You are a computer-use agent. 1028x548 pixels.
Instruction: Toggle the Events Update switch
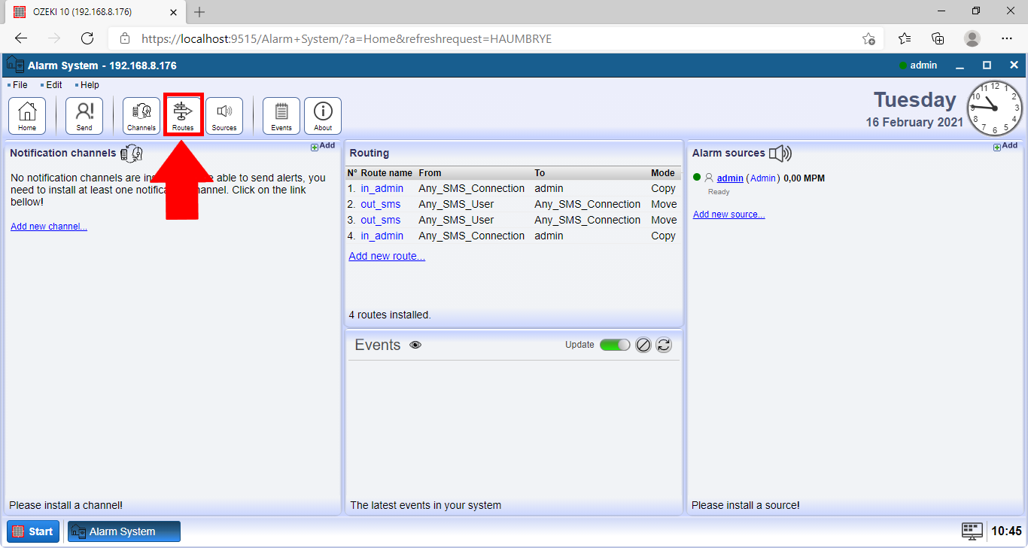coord(615,345)
